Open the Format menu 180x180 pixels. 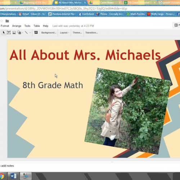click(5, 26)
